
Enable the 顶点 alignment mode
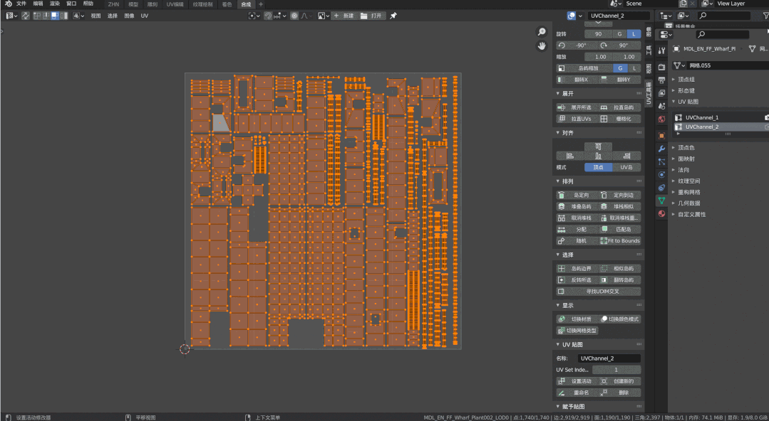(598, 167)
